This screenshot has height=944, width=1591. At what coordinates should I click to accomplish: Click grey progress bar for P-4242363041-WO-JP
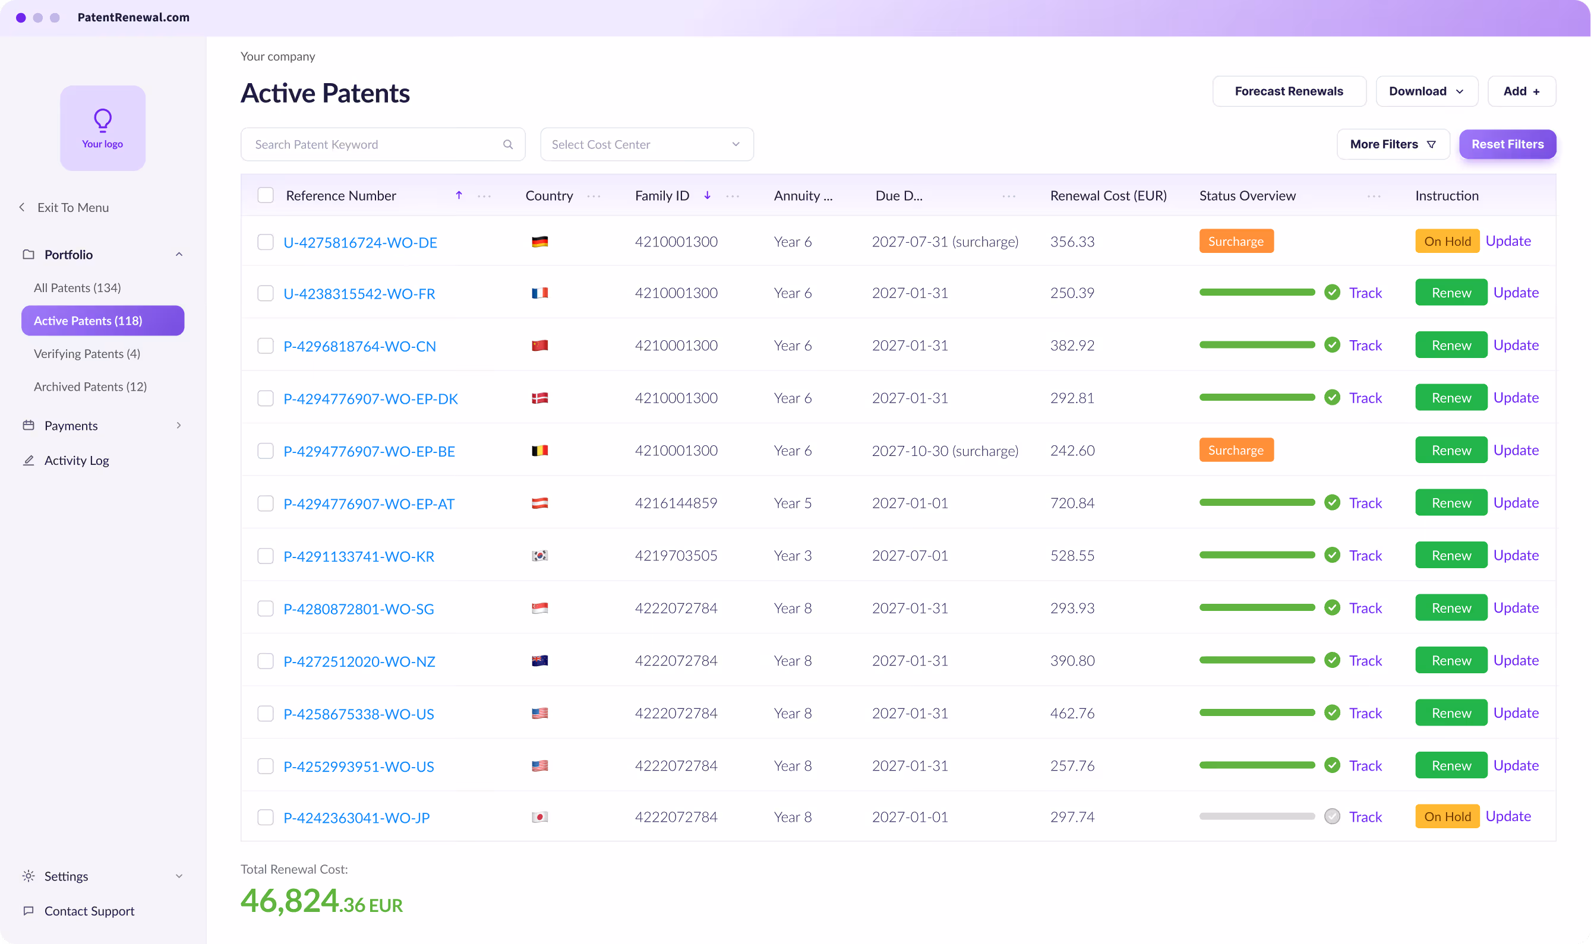1257,816
